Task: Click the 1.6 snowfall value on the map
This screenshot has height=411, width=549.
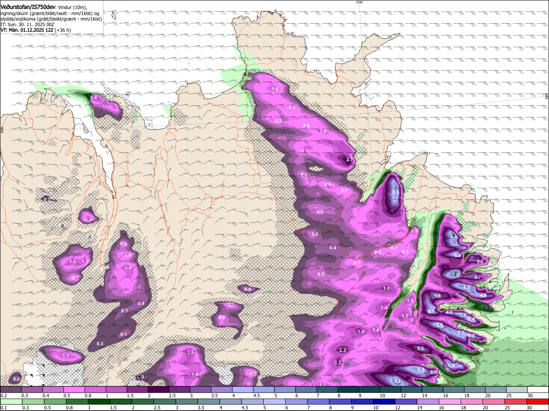Action: [x=386, y=289]
